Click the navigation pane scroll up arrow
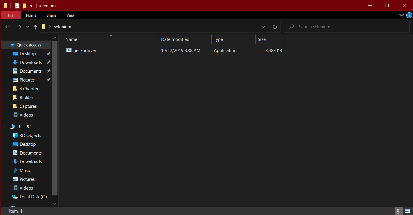This screenshot has height=215, width=413. (x=55, y=37)
